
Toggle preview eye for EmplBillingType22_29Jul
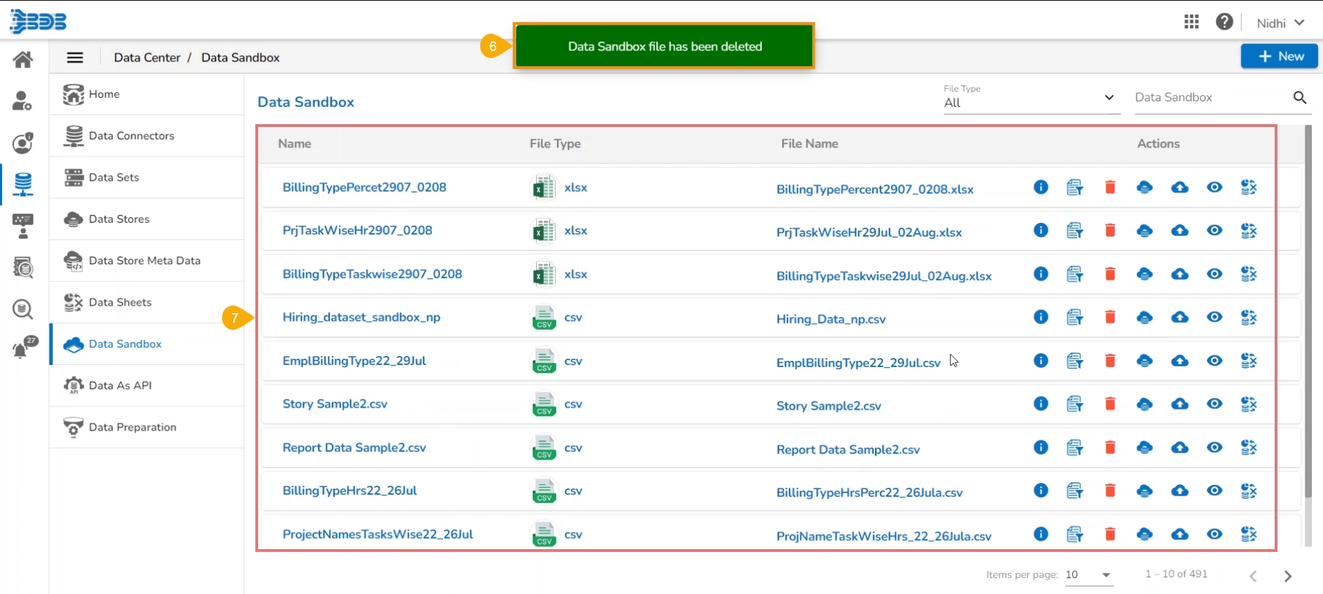pyautogui.click(x=1214, y=361)
